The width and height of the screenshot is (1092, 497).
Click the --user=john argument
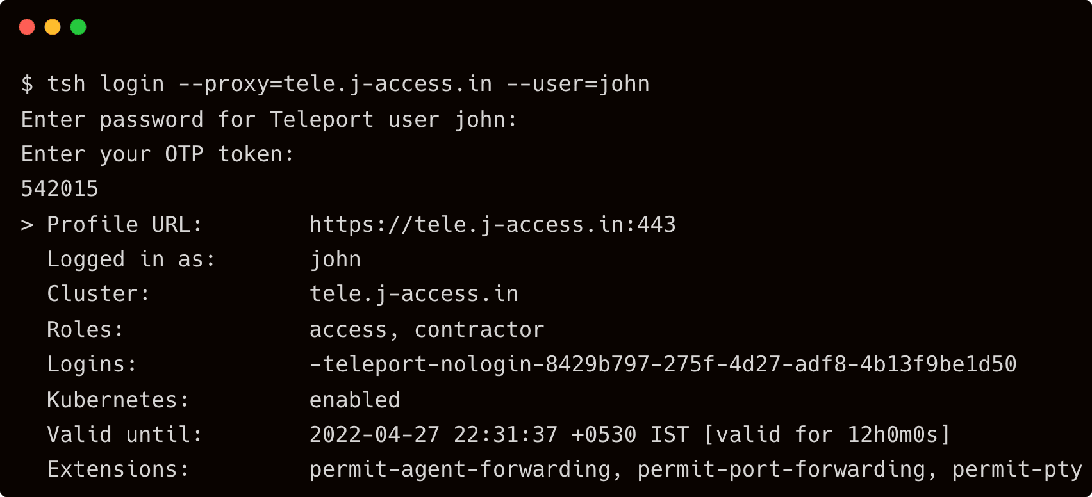coord(577,83)
